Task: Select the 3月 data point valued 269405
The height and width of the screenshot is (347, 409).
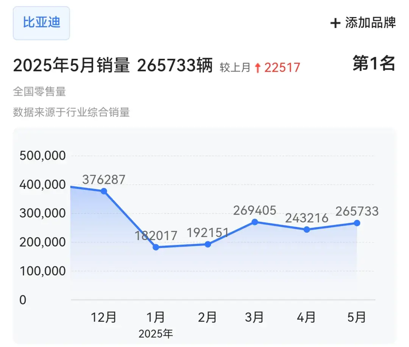Action: pos(255,222)
